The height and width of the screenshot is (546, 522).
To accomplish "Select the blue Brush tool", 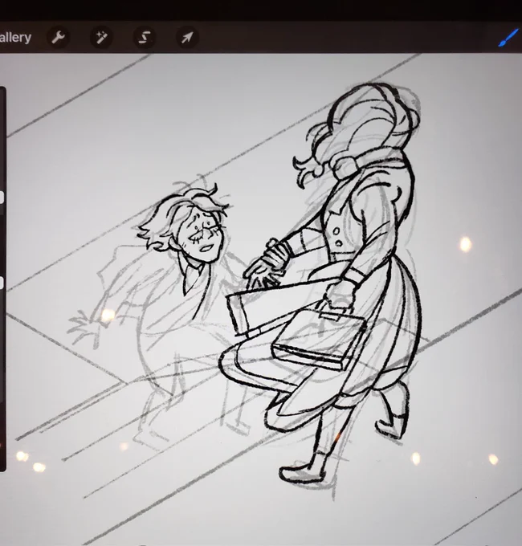I will (x=508, y=37).
